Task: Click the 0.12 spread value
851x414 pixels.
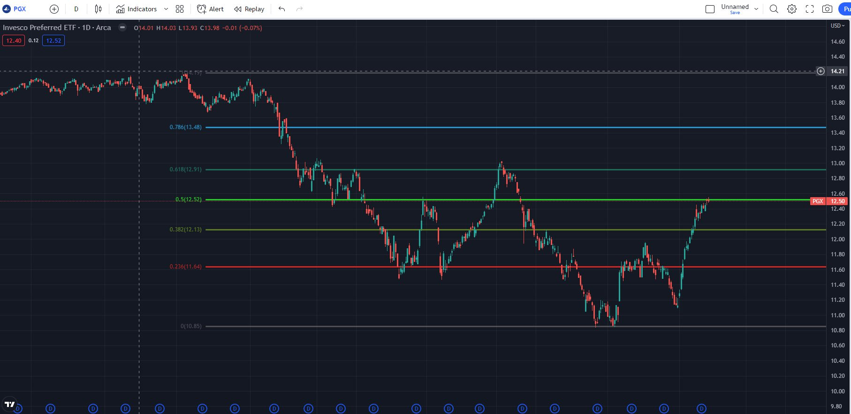Action: (33, 40)
